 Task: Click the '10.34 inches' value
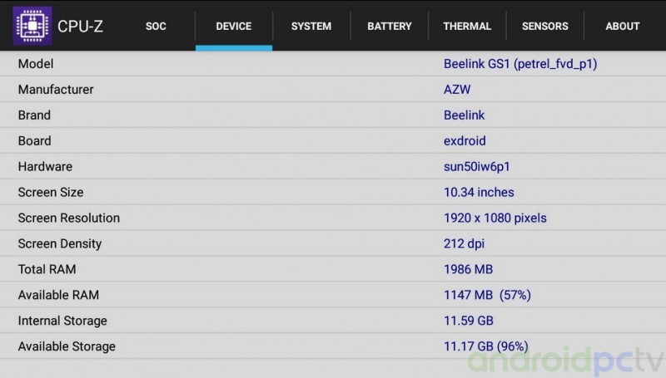click(x=479, y=193)
